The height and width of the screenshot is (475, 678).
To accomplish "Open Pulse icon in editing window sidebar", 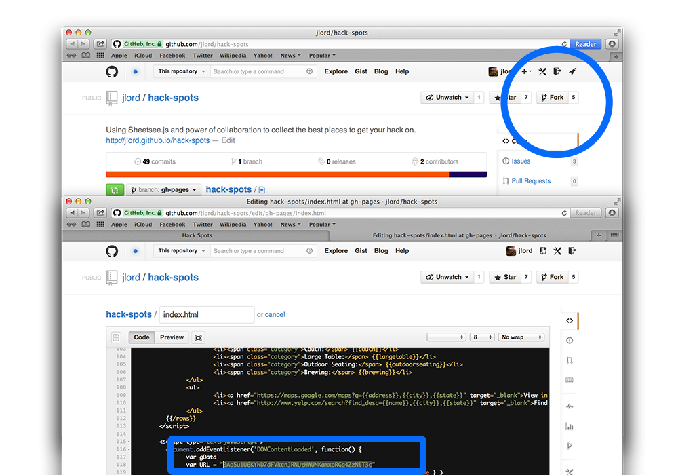I will (x=570, y=406).
